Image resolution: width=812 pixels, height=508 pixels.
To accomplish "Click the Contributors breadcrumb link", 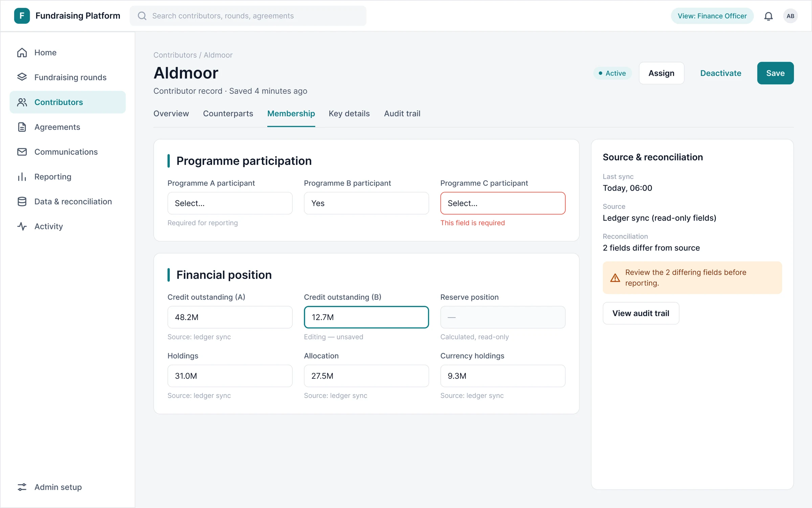I will tap(175, 55).
